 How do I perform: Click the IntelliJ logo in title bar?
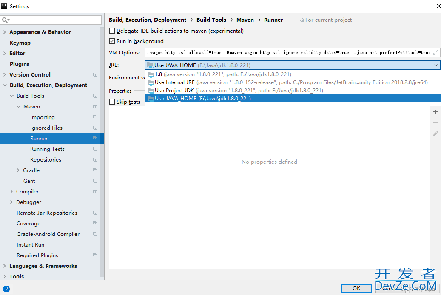[4, 6]
